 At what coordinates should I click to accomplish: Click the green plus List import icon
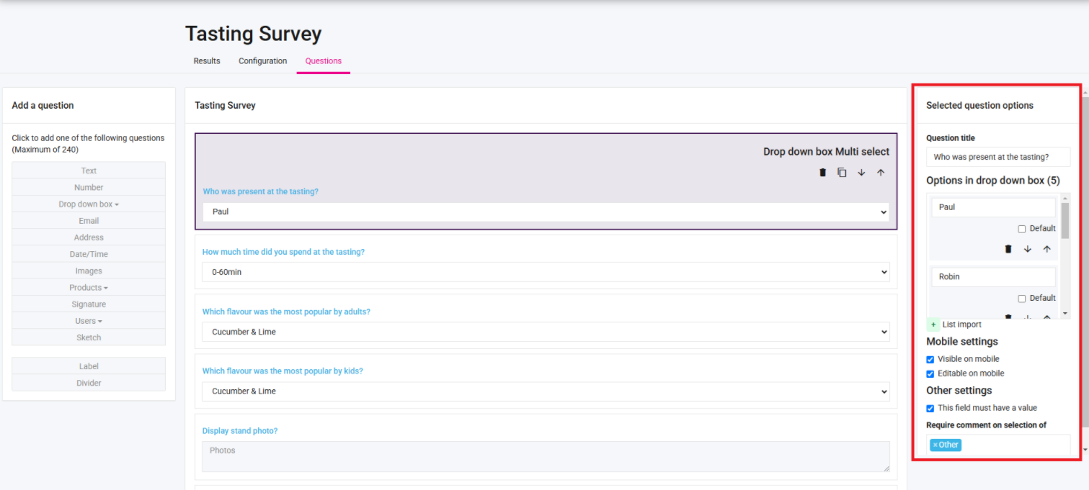pyautogui.click(x=933, y=325)
